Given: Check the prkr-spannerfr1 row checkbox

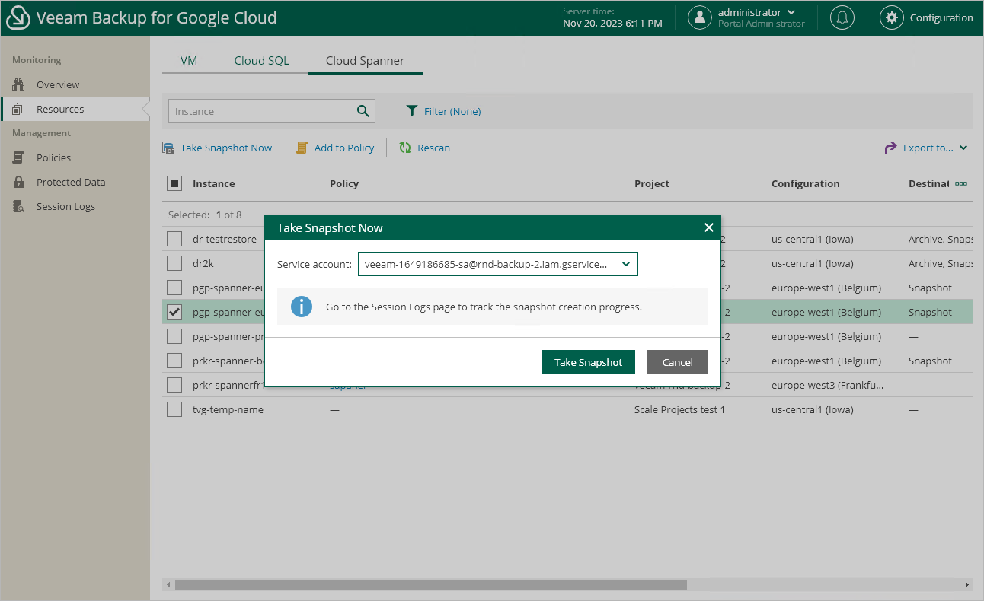Looking at the screenshot, I should 174,385.
